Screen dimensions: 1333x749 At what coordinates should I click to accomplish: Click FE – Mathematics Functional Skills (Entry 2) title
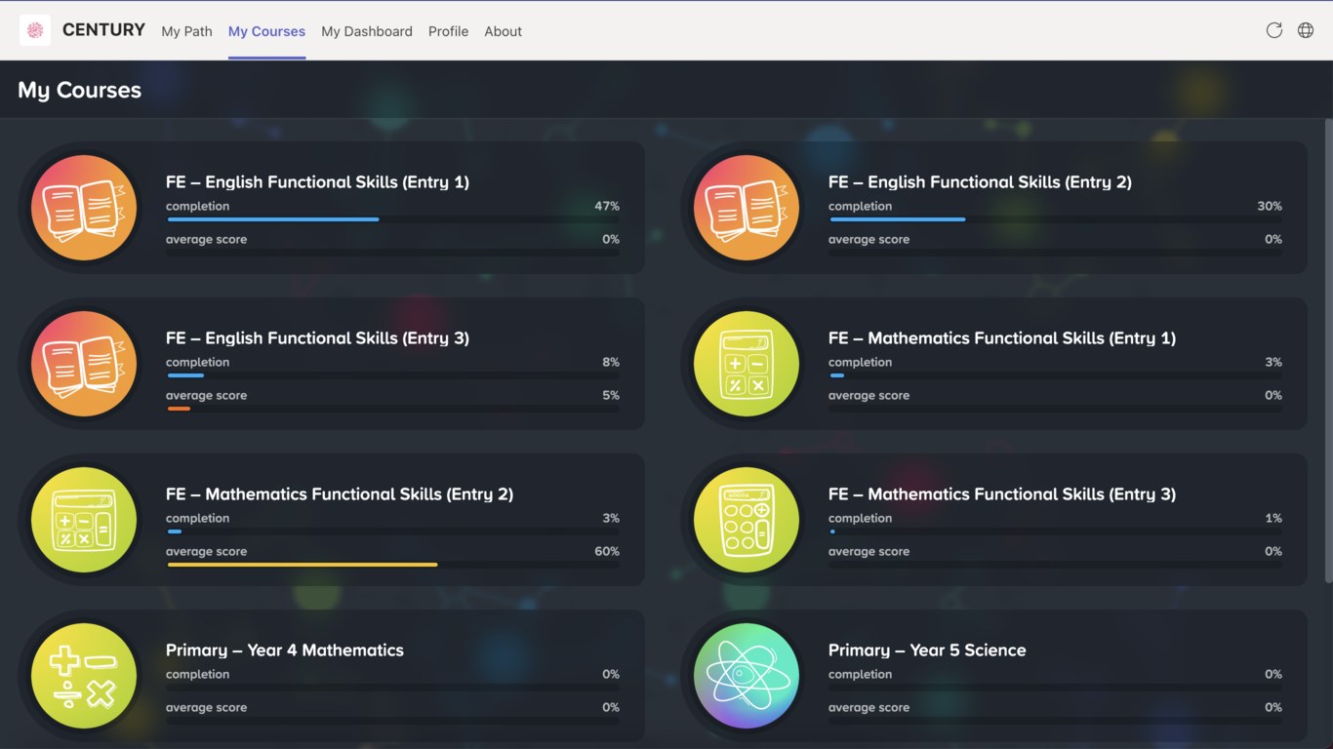(340, 494)
